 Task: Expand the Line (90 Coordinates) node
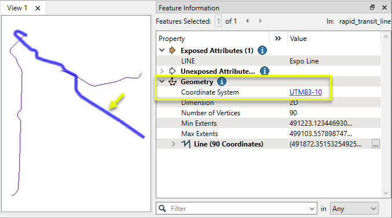pos(174,144)
